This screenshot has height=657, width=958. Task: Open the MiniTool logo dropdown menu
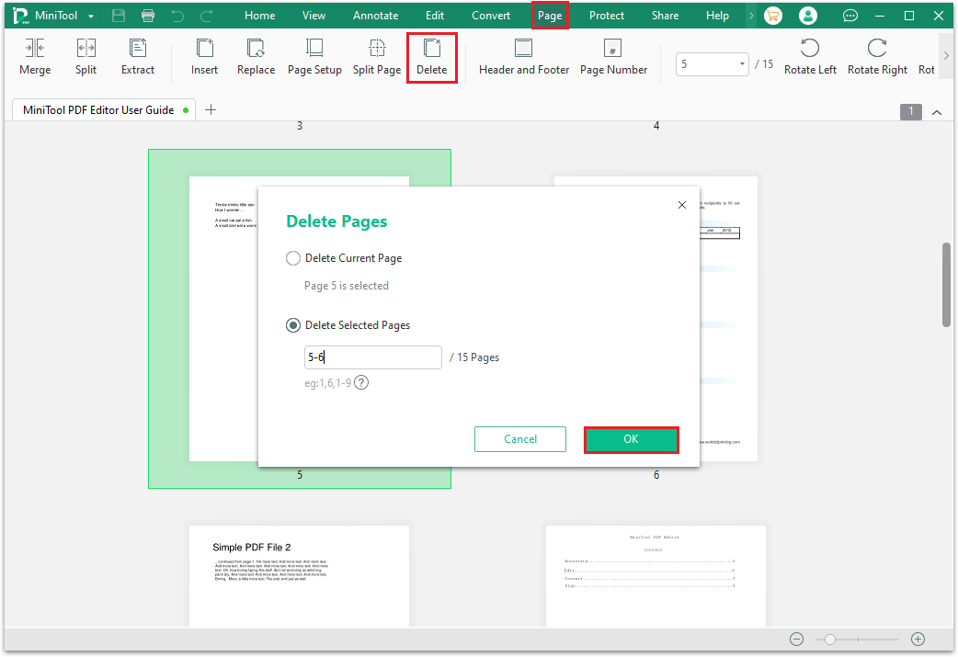click(91, 17)
